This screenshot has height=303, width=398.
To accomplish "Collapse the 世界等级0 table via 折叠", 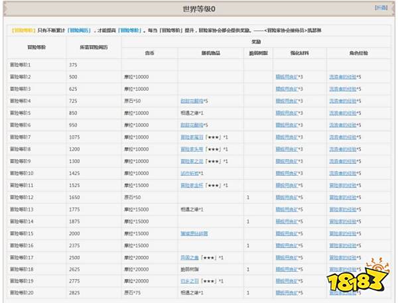I will coord(380,8).
